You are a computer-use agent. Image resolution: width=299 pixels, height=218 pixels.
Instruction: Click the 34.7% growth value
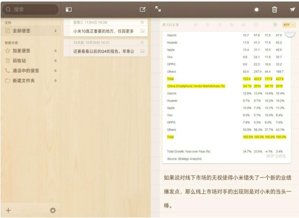point(247,152)
